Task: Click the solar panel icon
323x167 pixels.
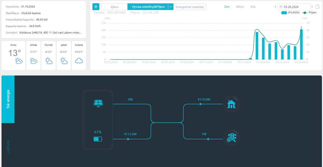Action: point(98,103)
